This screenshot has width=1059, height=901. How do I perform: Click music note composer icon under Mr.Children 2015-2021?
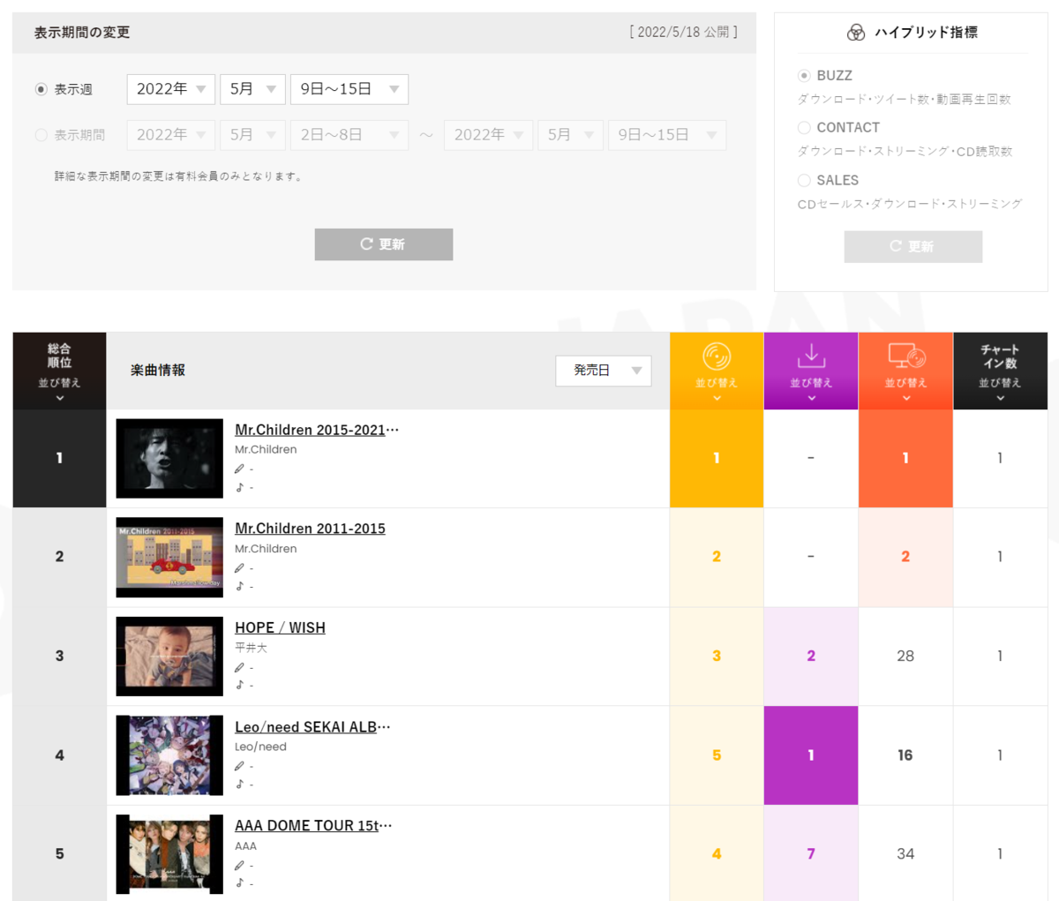coord(239,487)
